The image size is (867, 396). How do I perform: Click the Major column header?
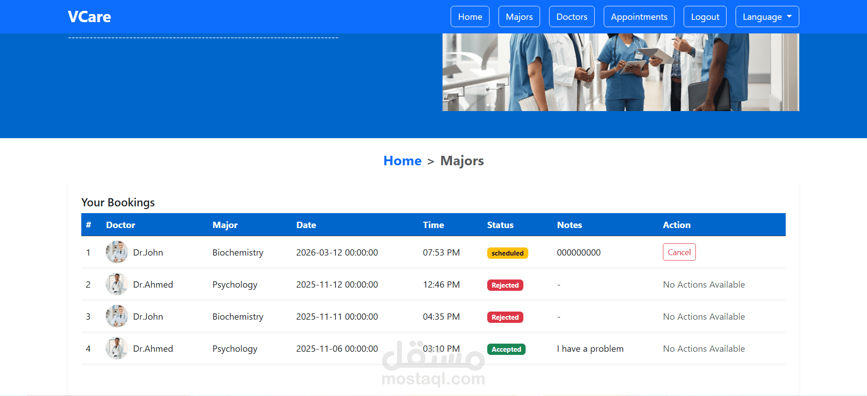point(225,225)
